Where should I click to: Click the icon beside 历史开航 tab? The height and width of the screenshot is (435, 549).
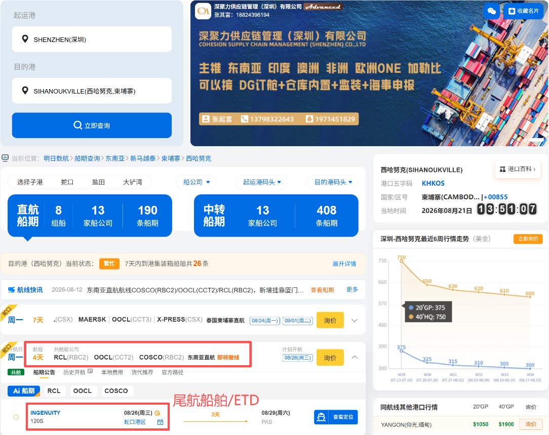point(90,371)
